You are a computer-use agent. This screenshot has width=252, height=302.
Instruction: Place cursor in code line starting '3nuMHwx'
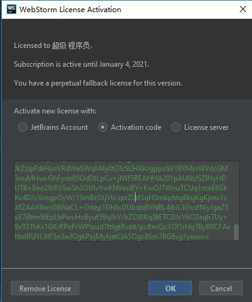pos(121,178)
